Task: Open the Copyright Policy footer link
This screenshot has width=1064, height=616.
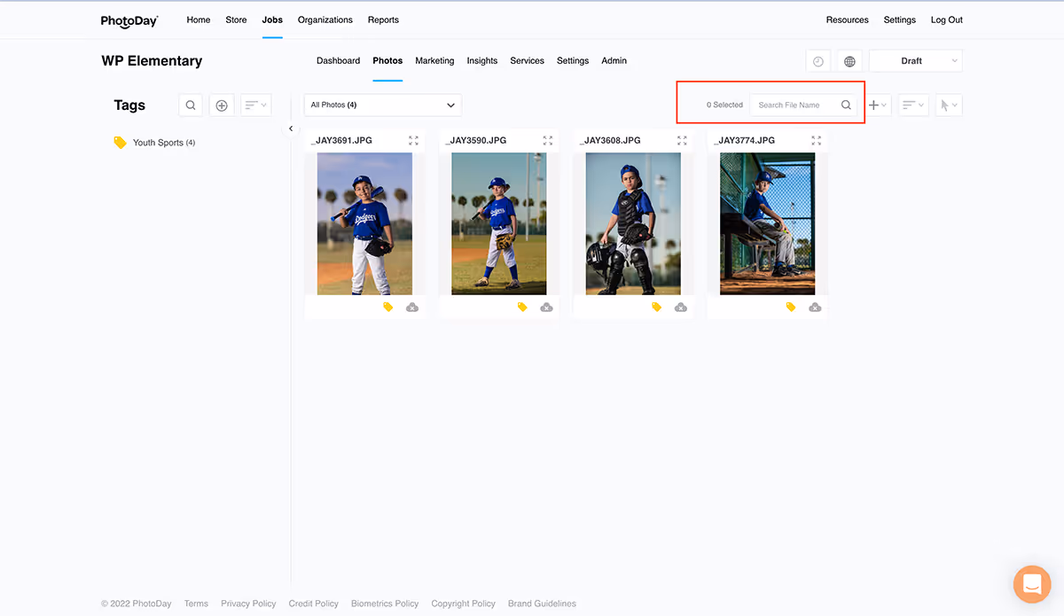Action: click(463, 604)
